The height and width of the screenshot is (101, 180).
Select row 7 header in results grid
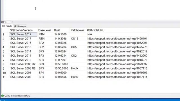[x=5, y=60]
